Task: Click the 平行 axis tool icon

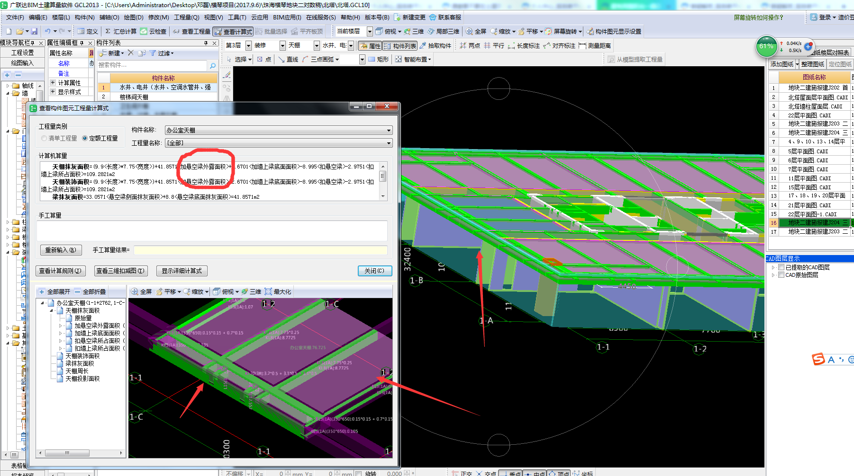Action: pyautogui.click(x=487, y=45)
